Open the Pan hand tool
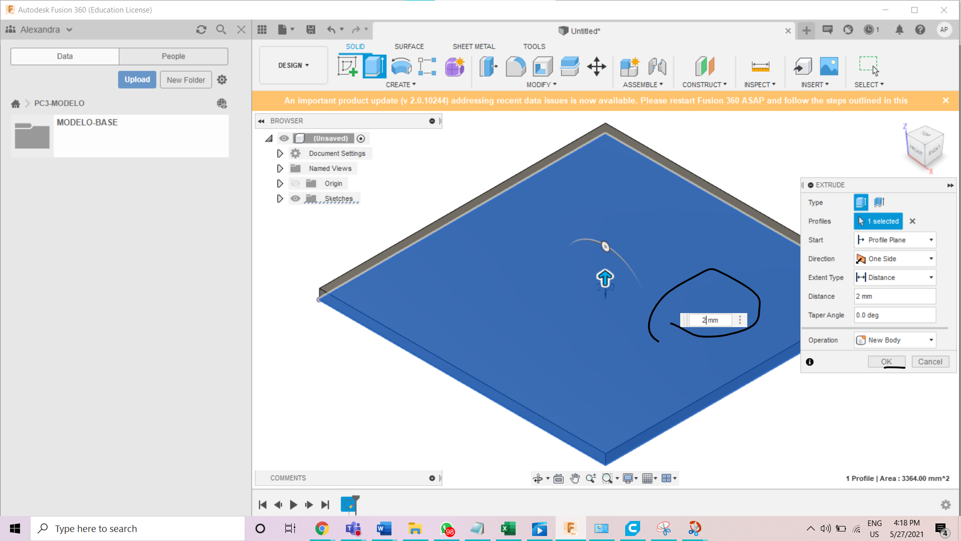Screen dimensions: 961x541 click(x=575, y=478)
